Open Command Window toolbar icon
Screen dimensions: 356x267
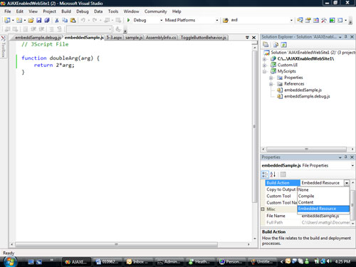(340, 20)
